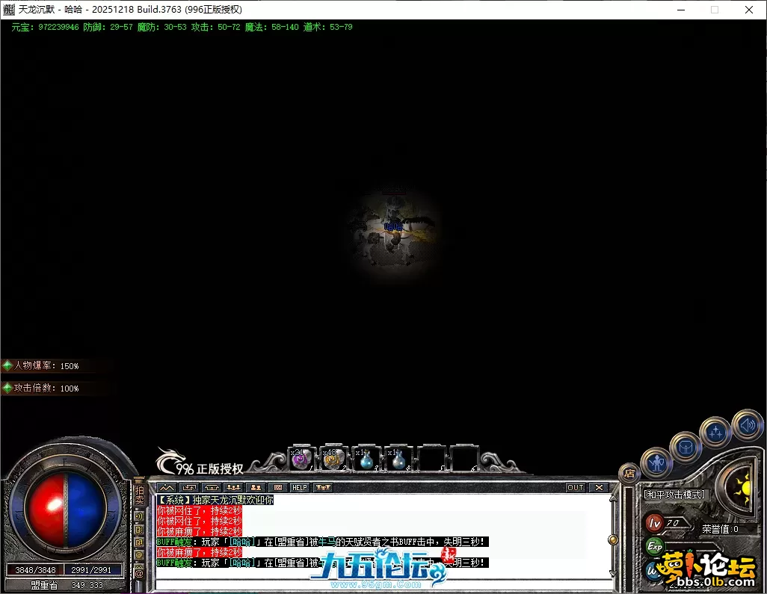Click the MP value 2991/2991
The width and height of the screenshot is (767, 594).
[x=91, y=570]
